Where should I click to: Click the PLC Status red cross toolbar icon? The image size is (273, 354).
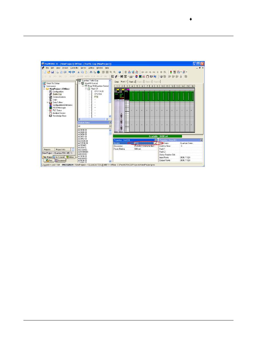point(144,77)
